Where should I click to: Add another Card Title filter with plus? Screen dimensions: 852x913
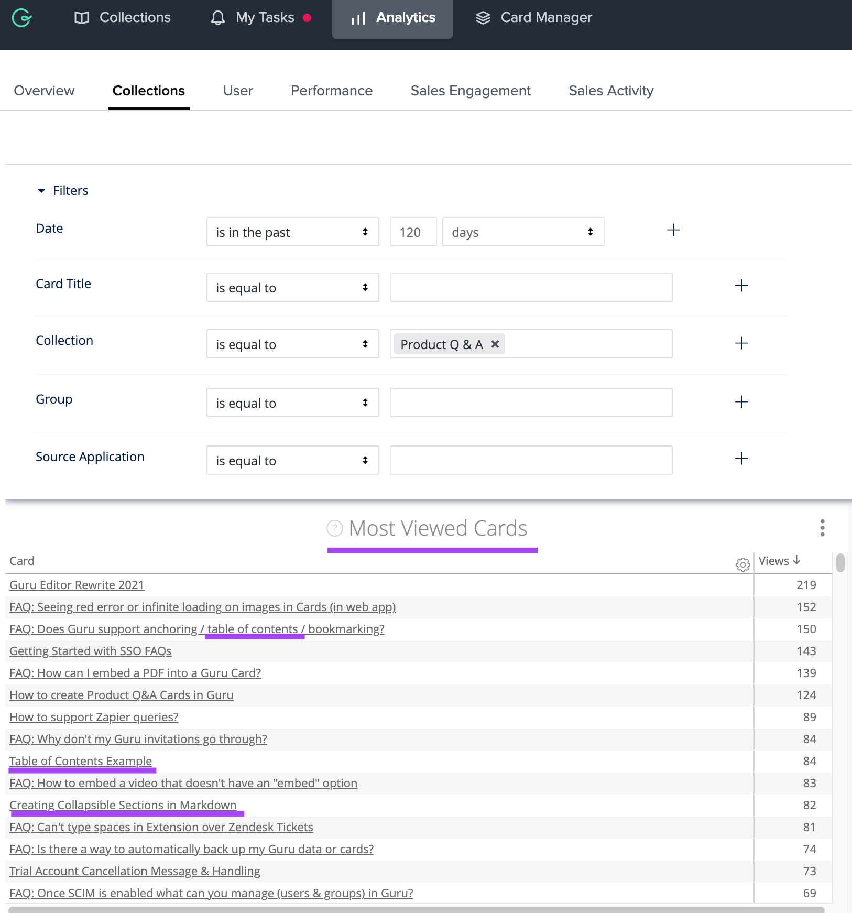point(741,286)
